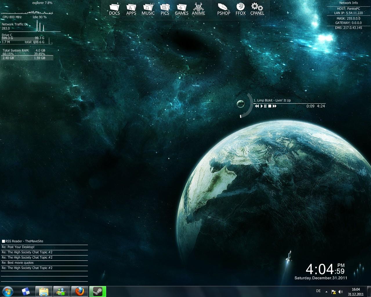
Task: Click the RSS Reader white square icon
Action: [3, 241]
